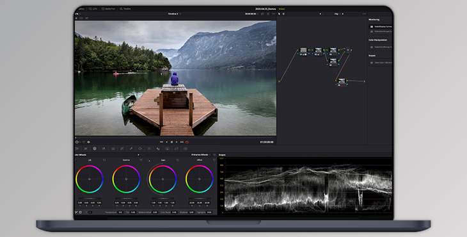Open the Key palette
Viewport: 467px width, 237px height.
tap(168, 149)
